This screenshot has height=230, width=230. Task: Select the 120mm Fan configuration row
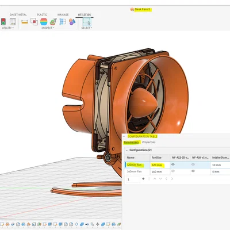tap(177, 165)
